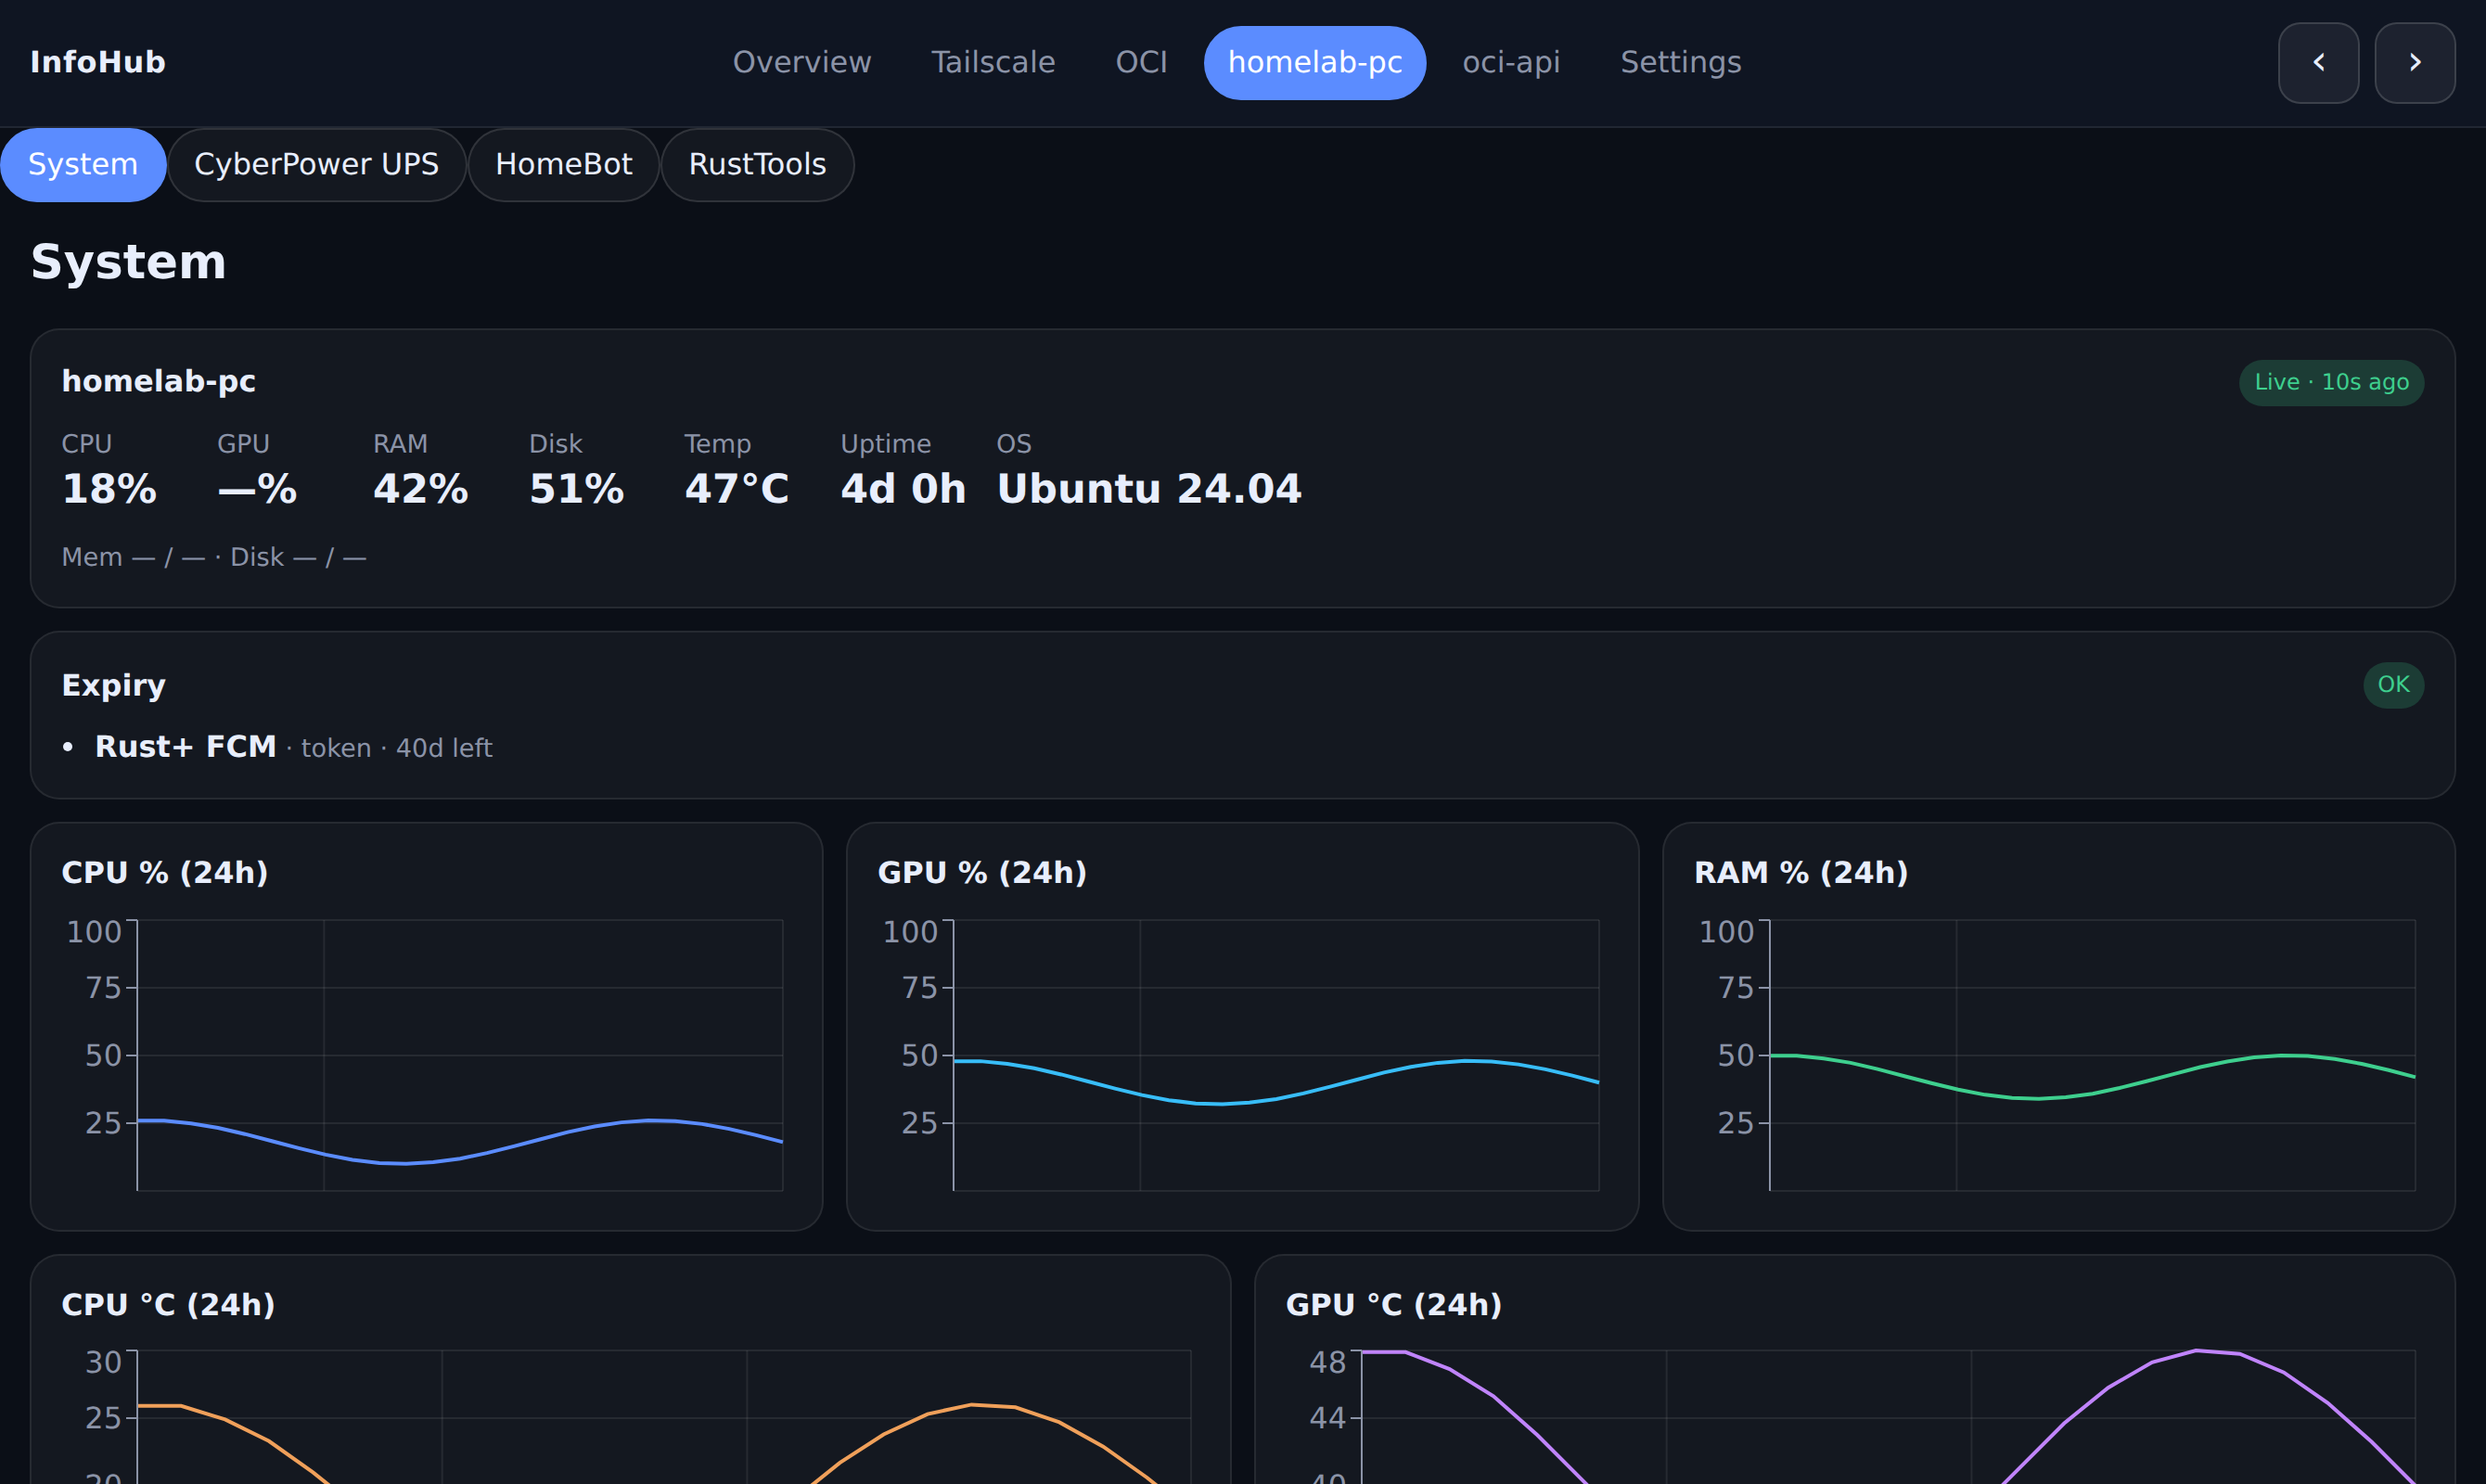Select the homelab-pc tab
This screenshot has height=1484, width=2486.
pyautogui.click(x=1315, y=63)
